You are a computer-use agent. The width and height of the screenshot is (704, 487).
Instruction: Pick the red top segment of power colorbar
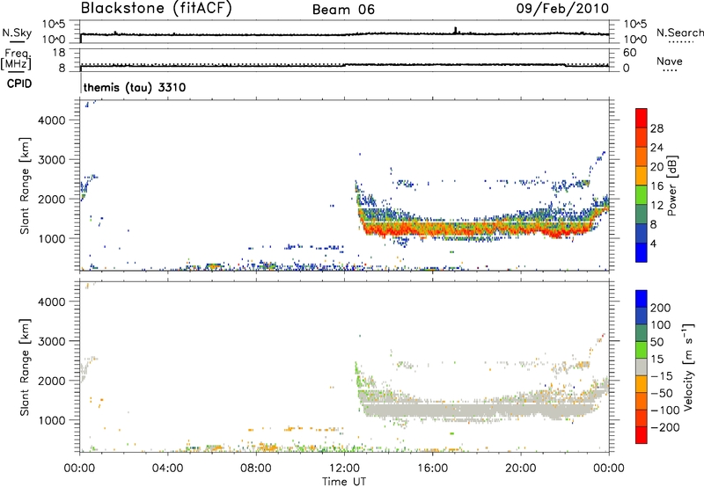[642, 119]
